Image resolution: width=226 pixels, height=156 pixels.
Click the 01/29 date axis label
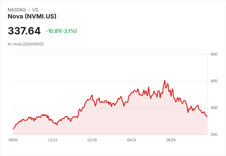(x=92, y=140)
